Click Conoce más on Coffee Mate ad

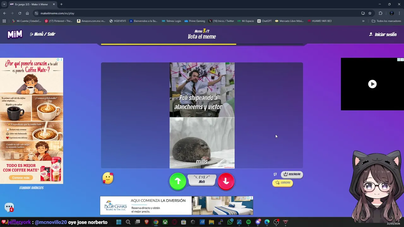point(21,178)
